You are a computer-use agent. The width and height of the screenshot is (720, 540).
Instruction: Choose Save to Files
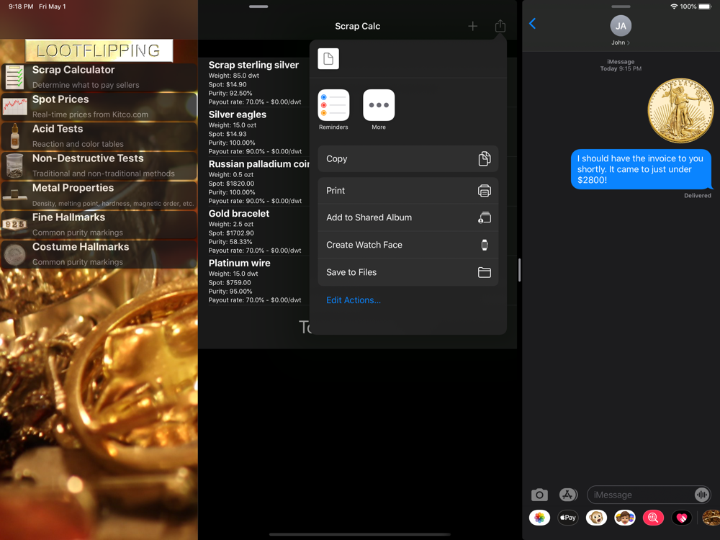coord(408,272)
